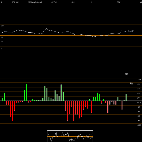Click the '60' axis label on MR chart

[139, 89]
